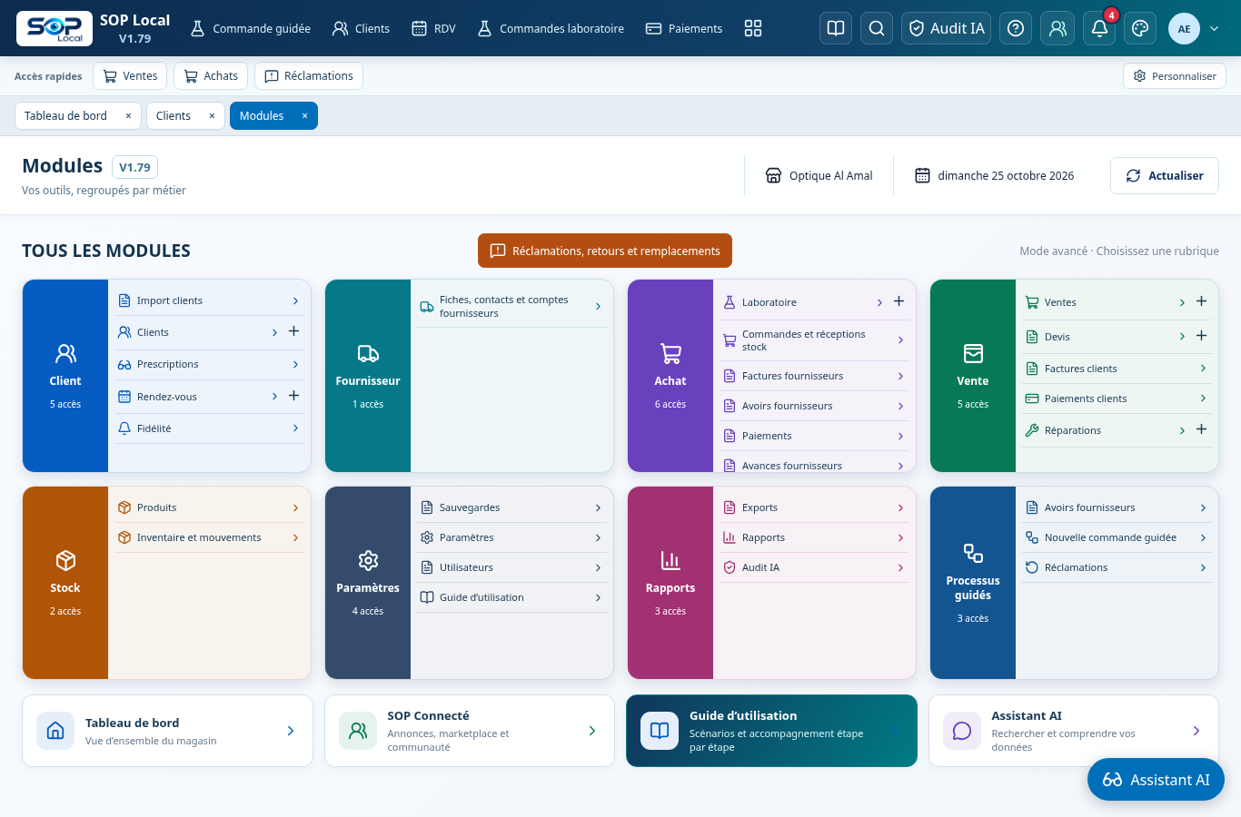Launch the Assistant AI floating button

(x=1156, y=780)
